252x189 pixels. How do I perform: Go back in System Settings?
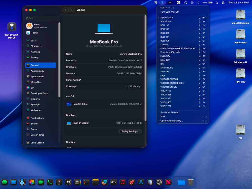point(66,10)
